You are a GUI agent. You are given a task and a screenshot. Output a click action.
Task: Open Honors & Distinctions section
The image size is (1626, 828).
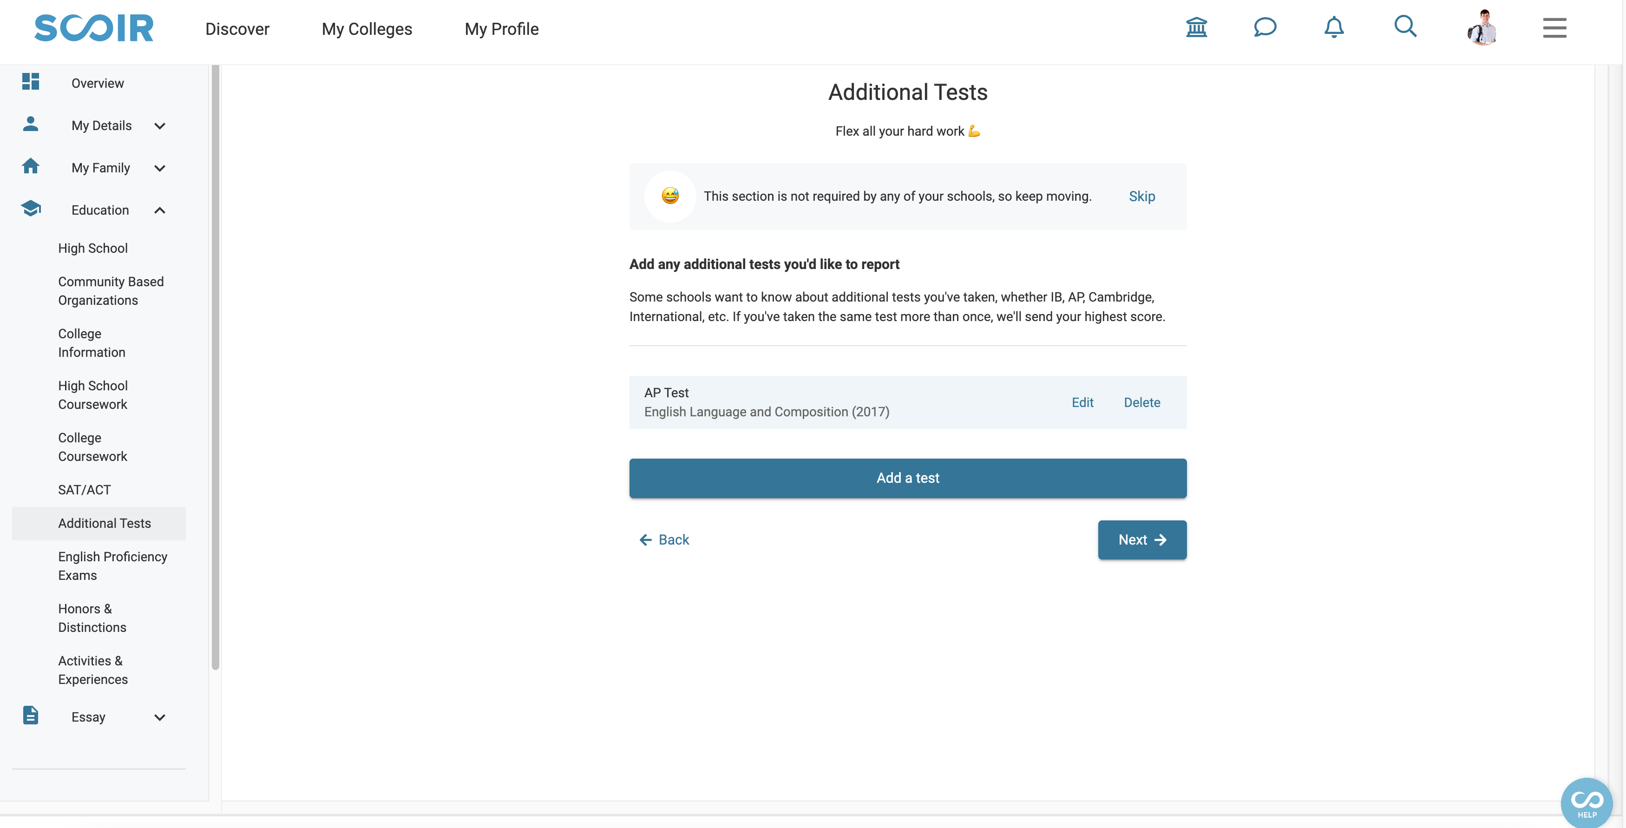pos(92,618)
